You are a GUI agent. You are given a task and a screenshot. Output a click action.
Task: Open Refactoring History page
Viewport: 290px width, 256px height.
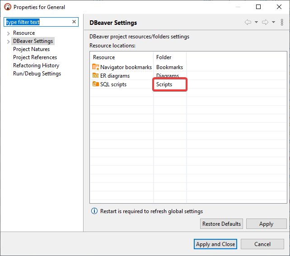36,65
